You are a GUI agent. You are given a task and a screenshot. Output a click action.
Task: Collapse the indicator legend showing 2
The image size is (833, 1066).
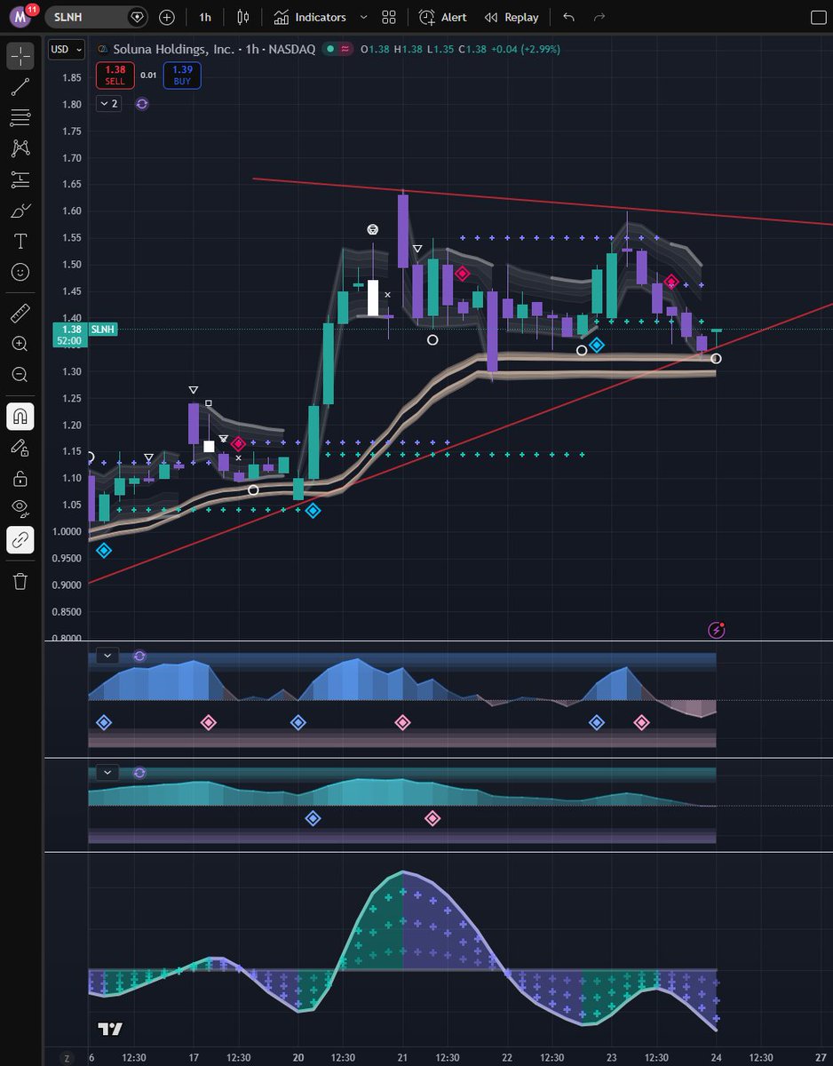point(107,104)
